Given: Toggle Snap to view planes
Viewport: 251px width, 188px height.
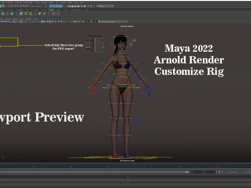Looking at the screenshot, I should [x=24, y=6].
